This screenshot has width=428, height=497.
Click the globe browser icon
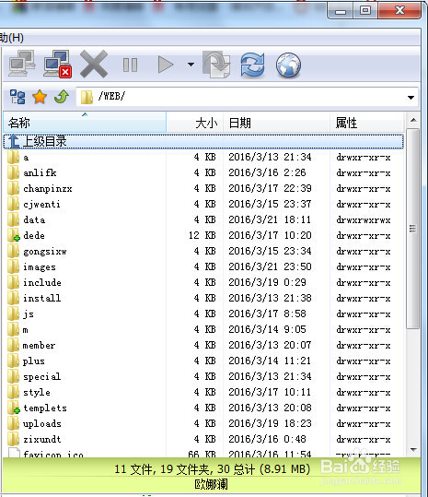tap(288, 65)
